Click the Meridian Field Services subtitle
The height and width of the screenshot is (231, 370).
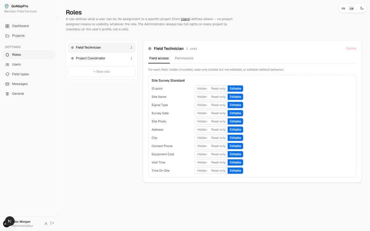point(21,11)
